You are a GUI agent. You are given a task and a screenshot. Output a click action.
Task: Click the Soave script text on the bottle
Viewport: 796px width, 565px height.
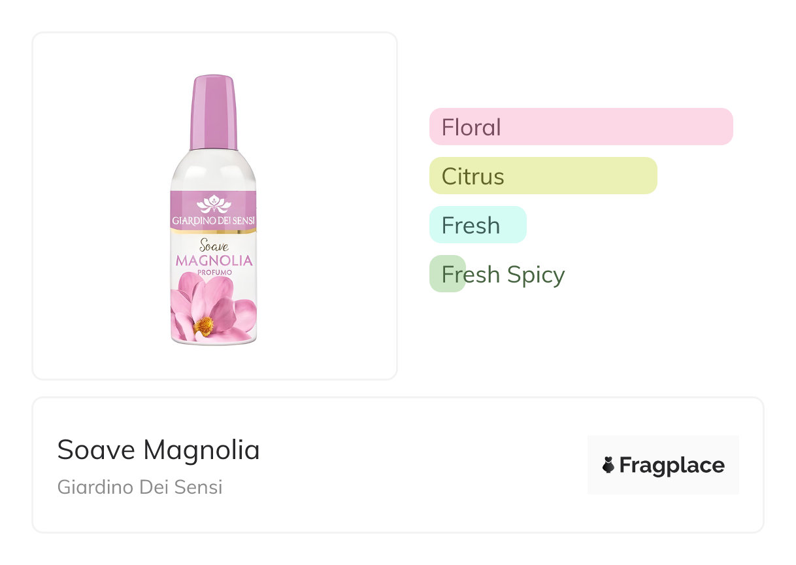tap(213, 247)
